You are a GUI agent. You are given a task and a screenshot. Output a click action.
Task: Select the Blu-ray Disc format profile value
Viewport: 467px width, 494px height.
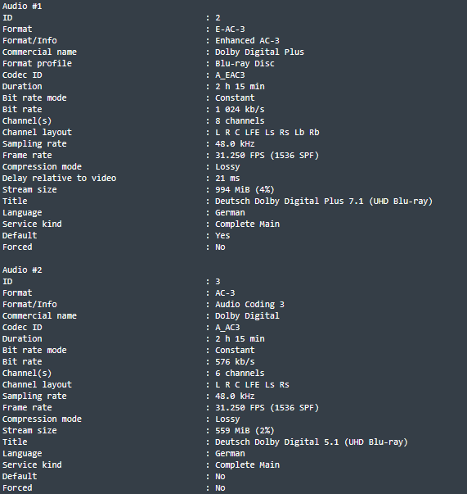[x=245, y=64]
